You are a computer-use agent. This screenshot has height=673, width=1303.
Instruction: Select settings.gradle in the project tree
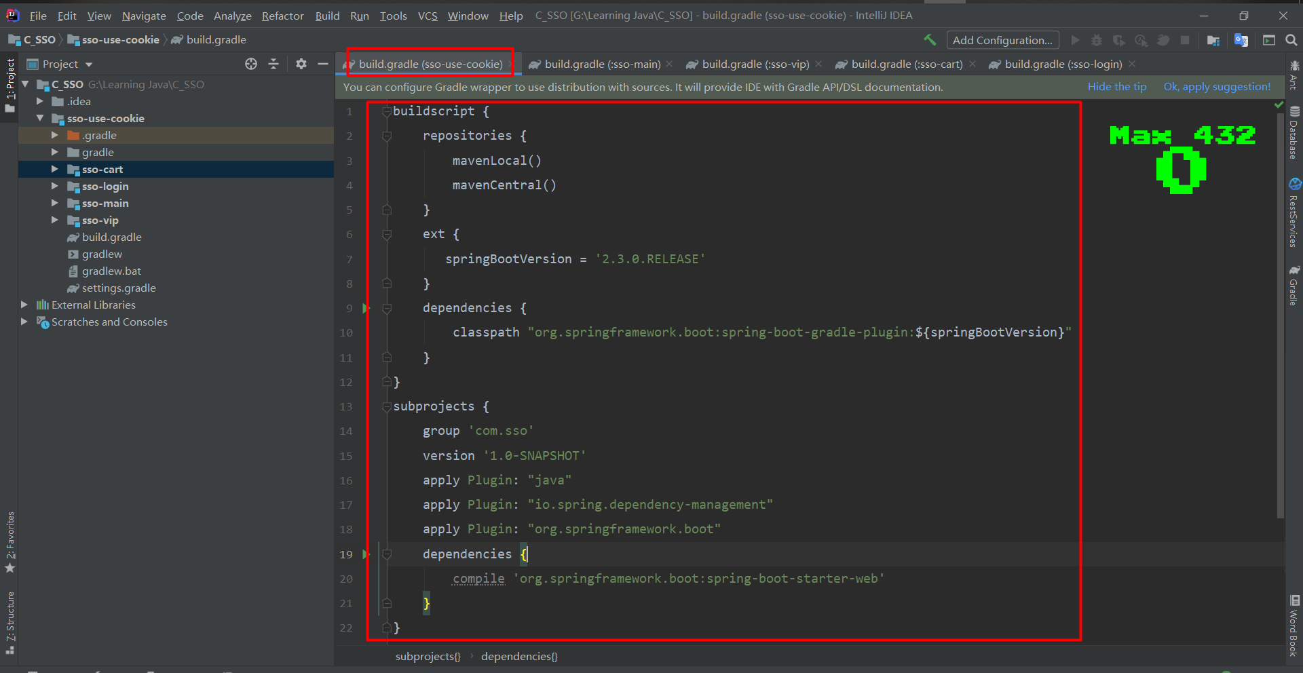click(118, 288)
